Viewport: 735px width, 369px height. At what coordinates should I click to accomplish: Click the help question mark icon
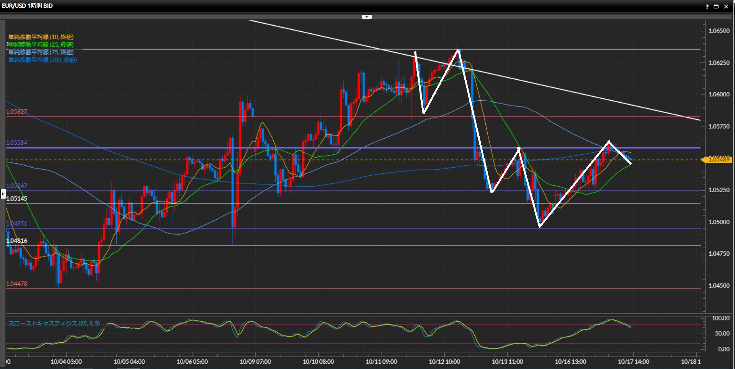click(x=707, y=7)
